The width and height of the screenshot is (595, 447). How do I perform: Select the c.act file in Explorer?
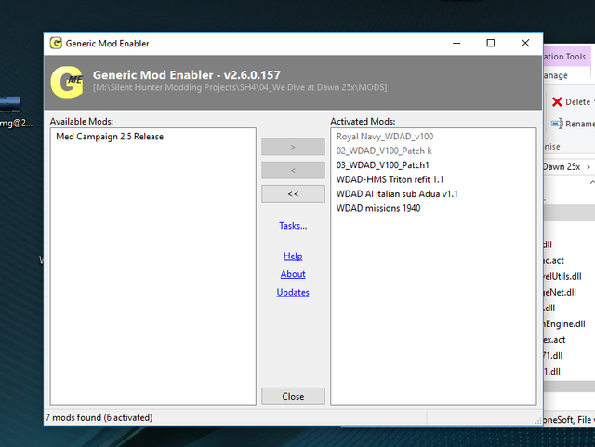tap(554, 260)
